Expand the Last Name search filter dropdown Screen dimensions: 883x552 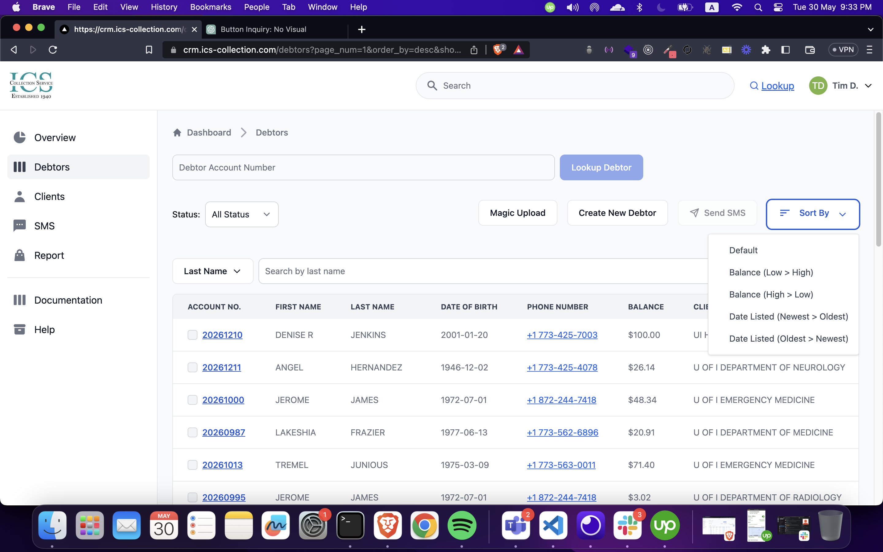point(212,271)
